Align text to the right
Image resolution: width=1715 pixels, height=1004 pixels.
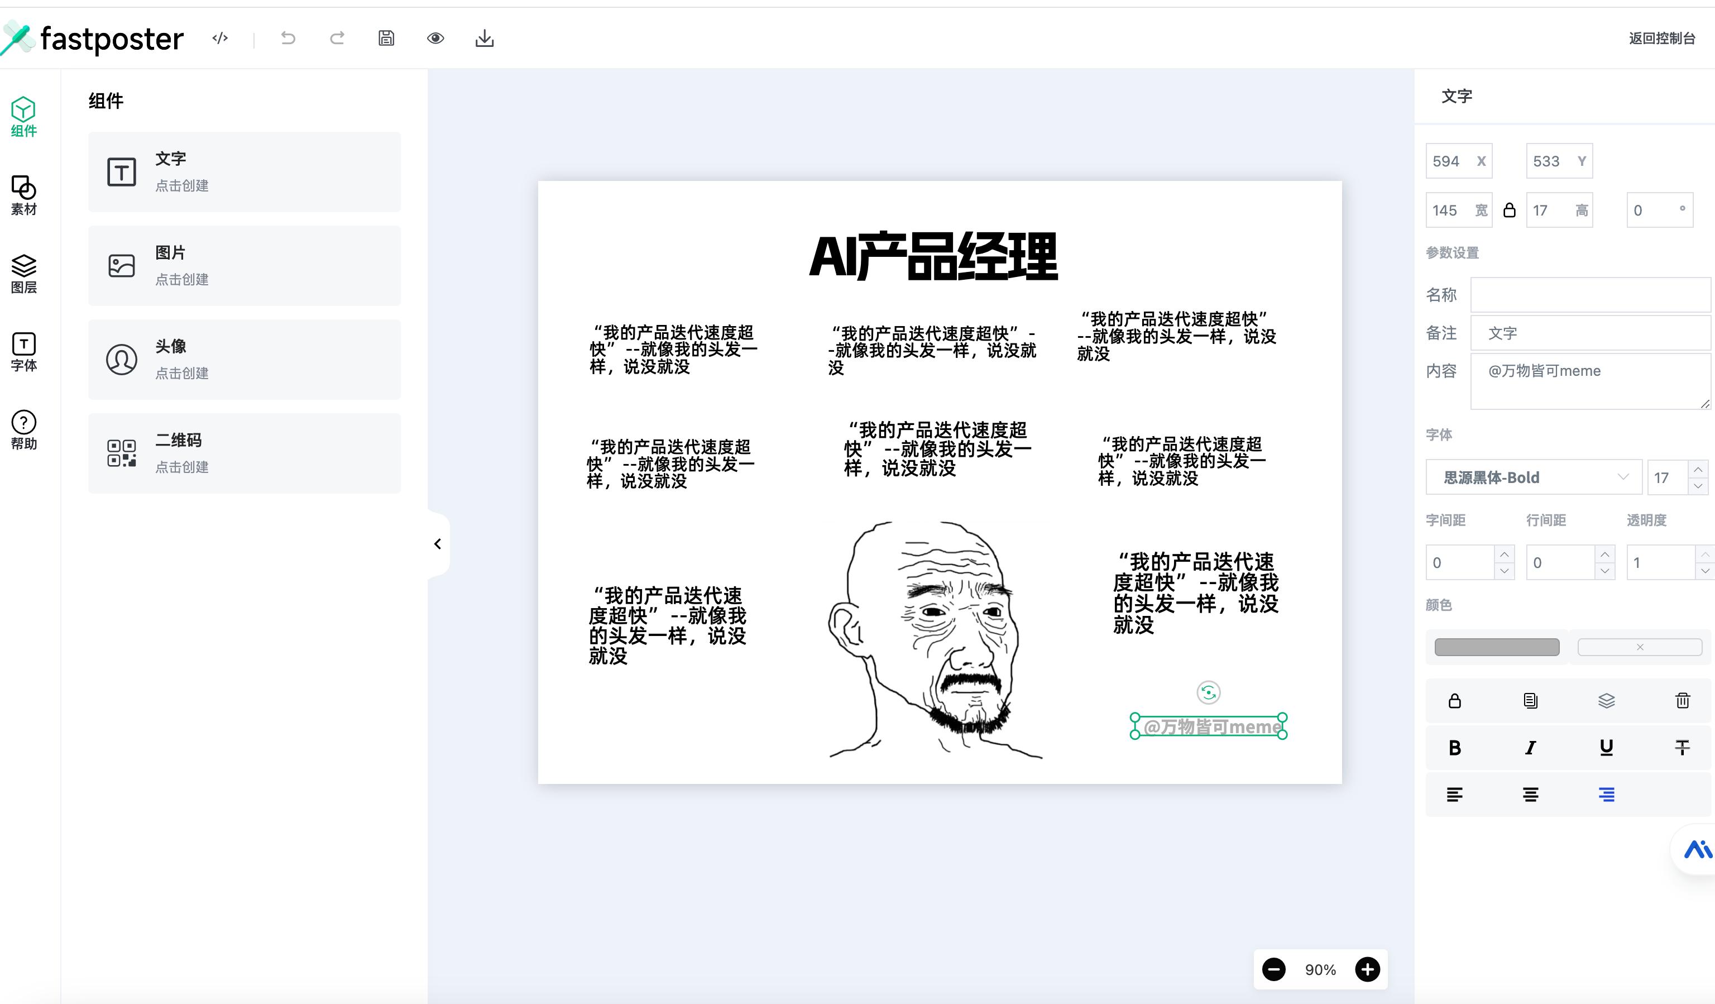(1606, 795)
